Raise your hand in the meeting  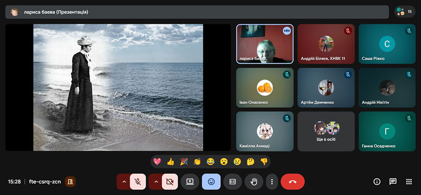click(253, 182)
